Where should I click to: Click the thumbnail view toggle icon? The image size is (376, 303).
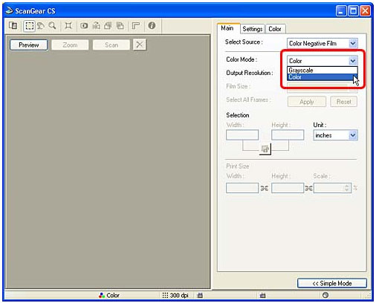point(13,25)
